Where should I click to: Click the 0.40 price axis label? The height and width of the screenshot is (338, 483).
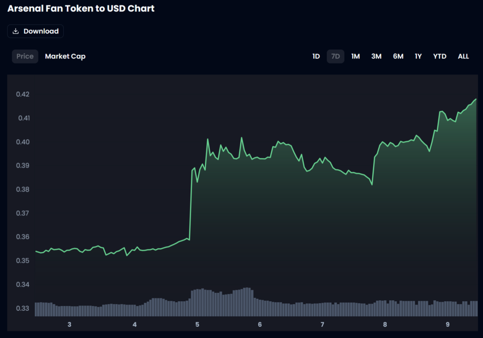coord(23,142)
